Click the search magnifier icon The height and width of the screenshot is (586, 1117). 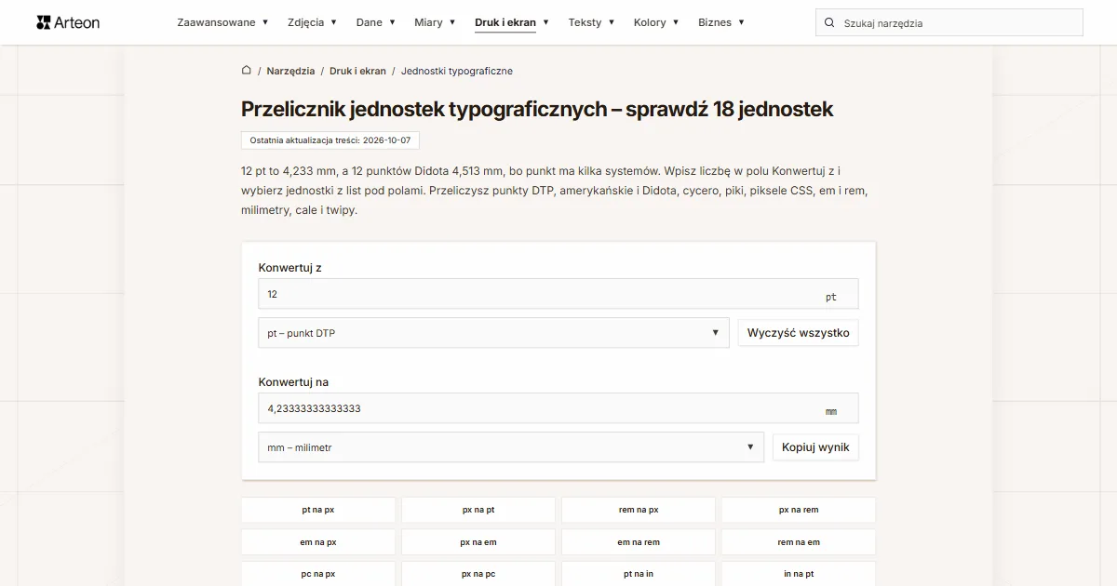click(829, 22)
